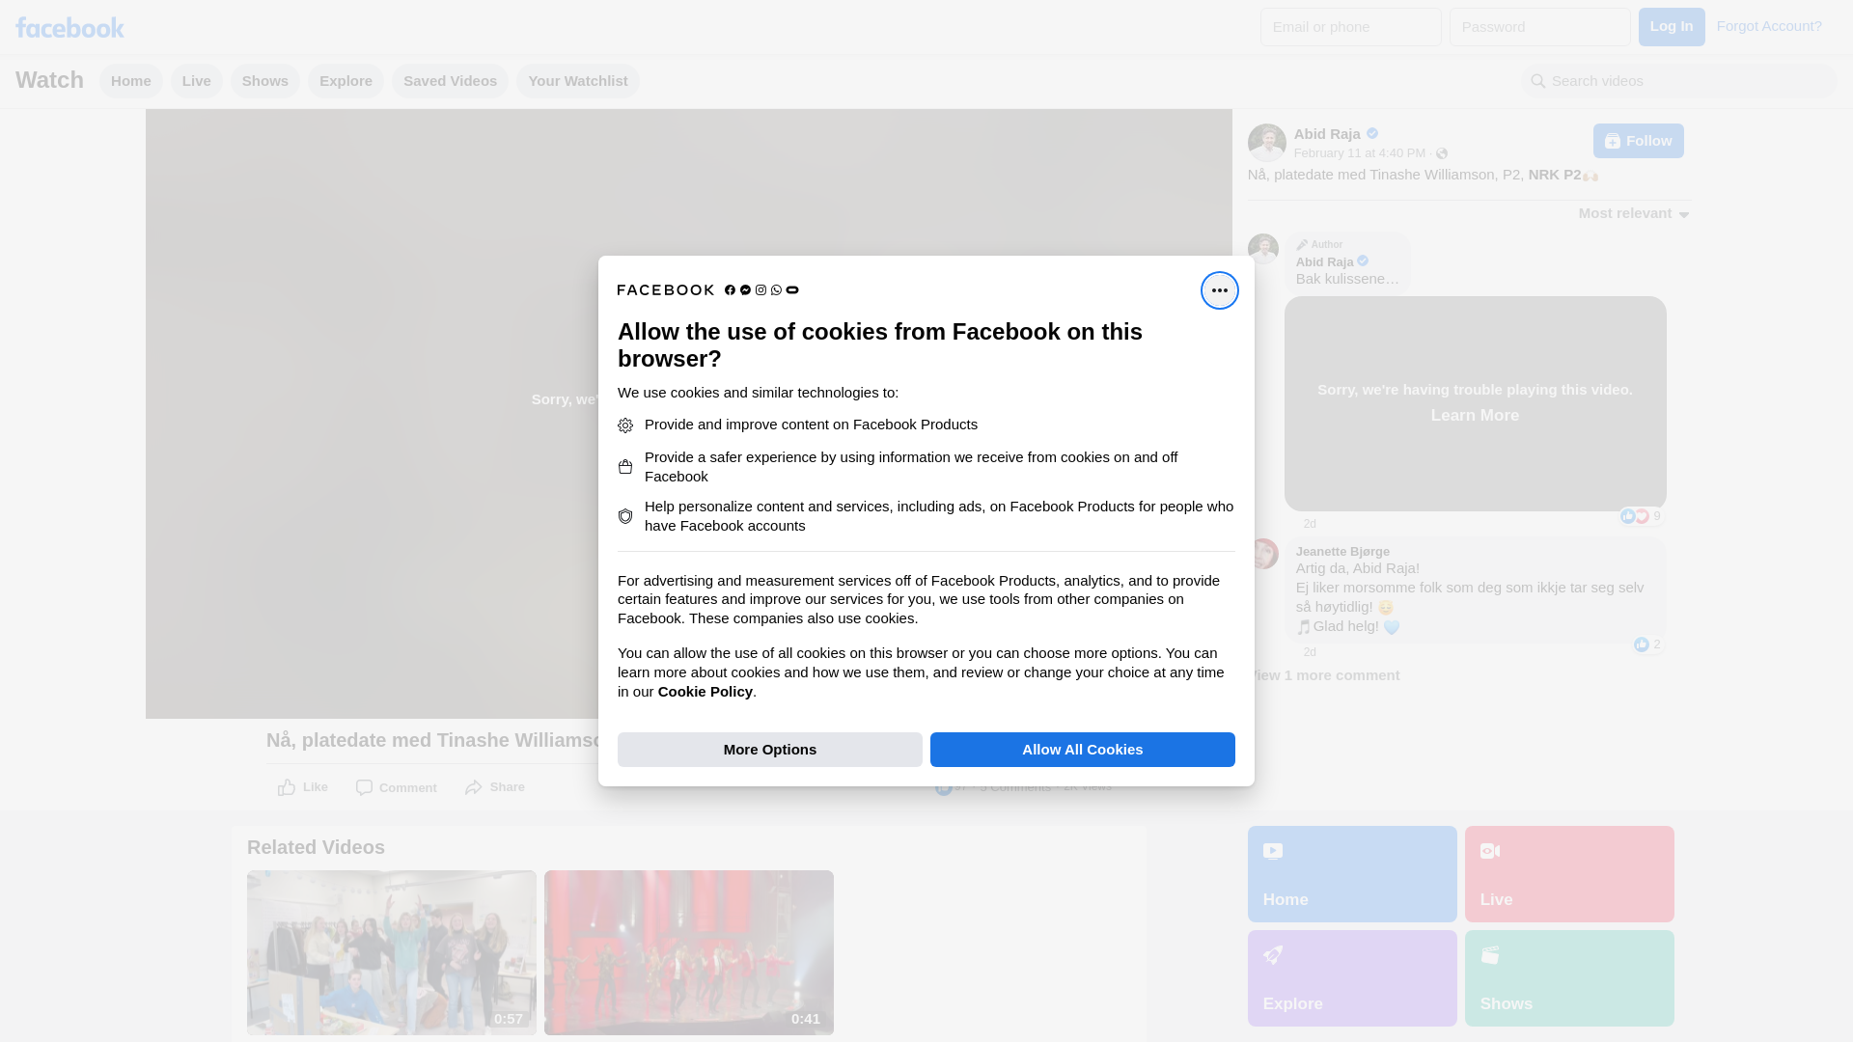Open the Shows tile in sidebar
Image resolution: width=1853 pixels, height=1042 pixels.
(x=1569, y=978)
